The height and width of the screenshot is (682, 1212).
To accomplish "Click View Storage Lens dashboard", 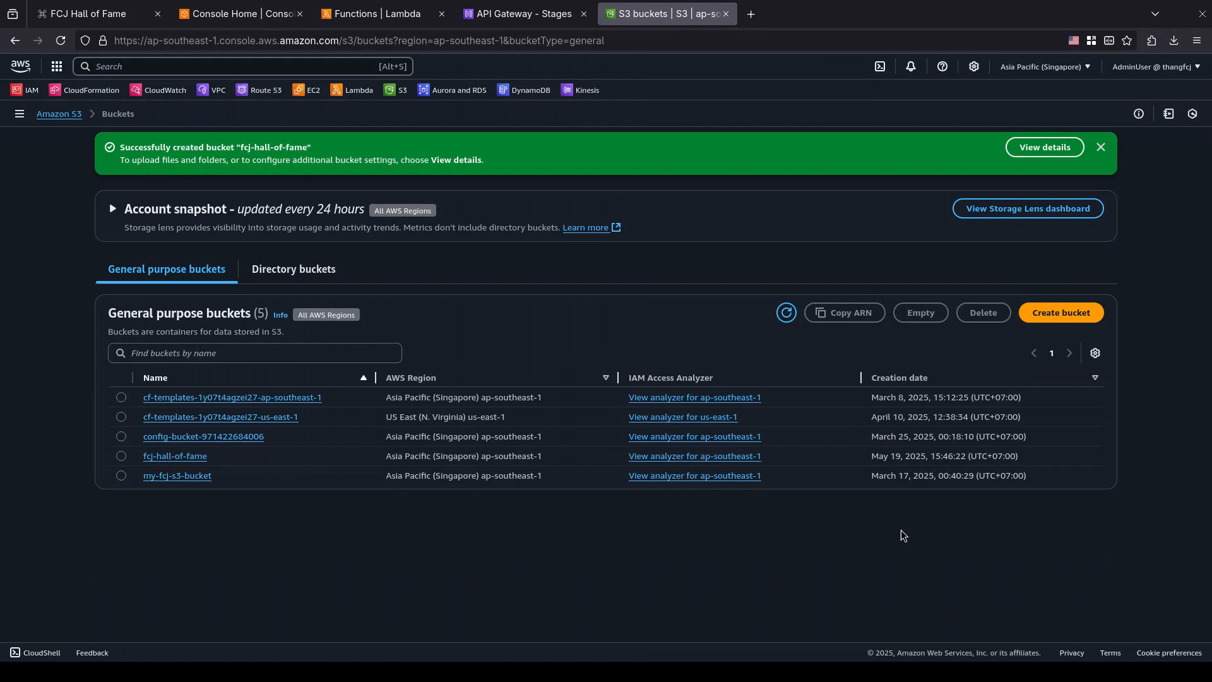I will point(1028,208).
